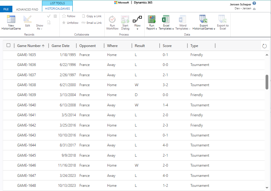This screenshot has width=271, height=191.
Task: Click the Excel Templates icon
Action: [x=166, y=19]
